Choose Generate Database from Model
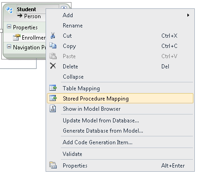Viewport: 199px width, 175px height. point(120,131)
